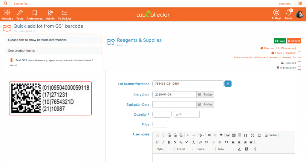The height and width of the screenshot is (162, 306).
Task: Align text right
Action: [245, 142]
